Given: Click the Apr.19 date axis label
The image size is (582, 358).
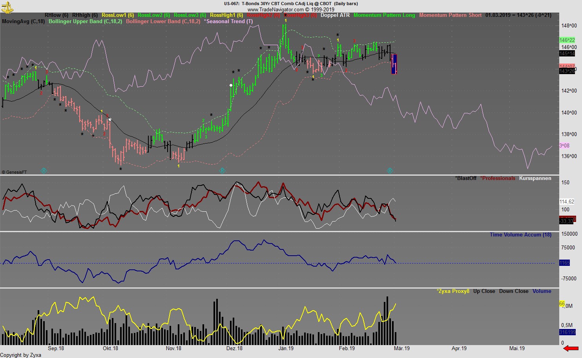Looking at the screenshot, I should [459, 349].
